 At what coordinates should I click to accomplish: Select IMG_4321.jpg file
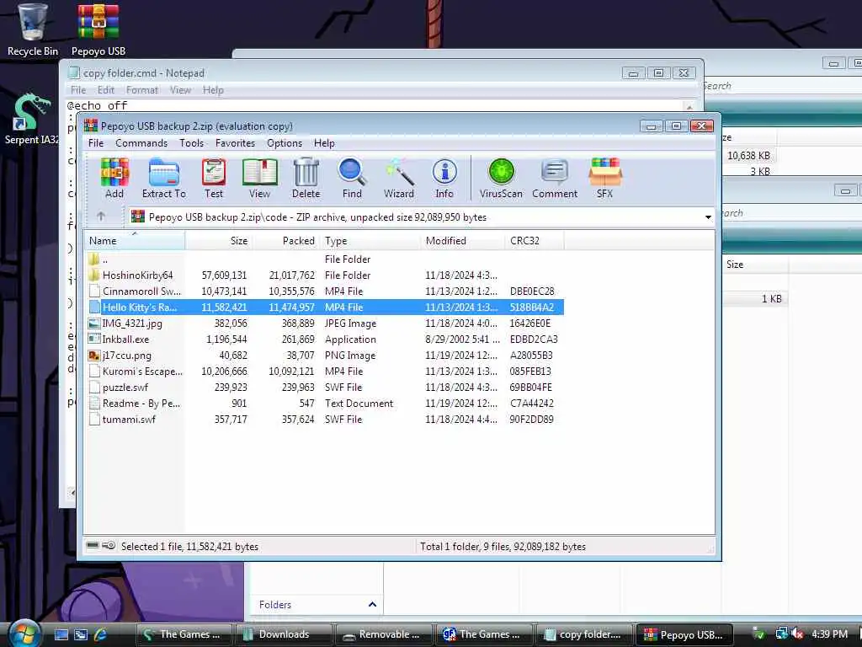tap(325, 323)
